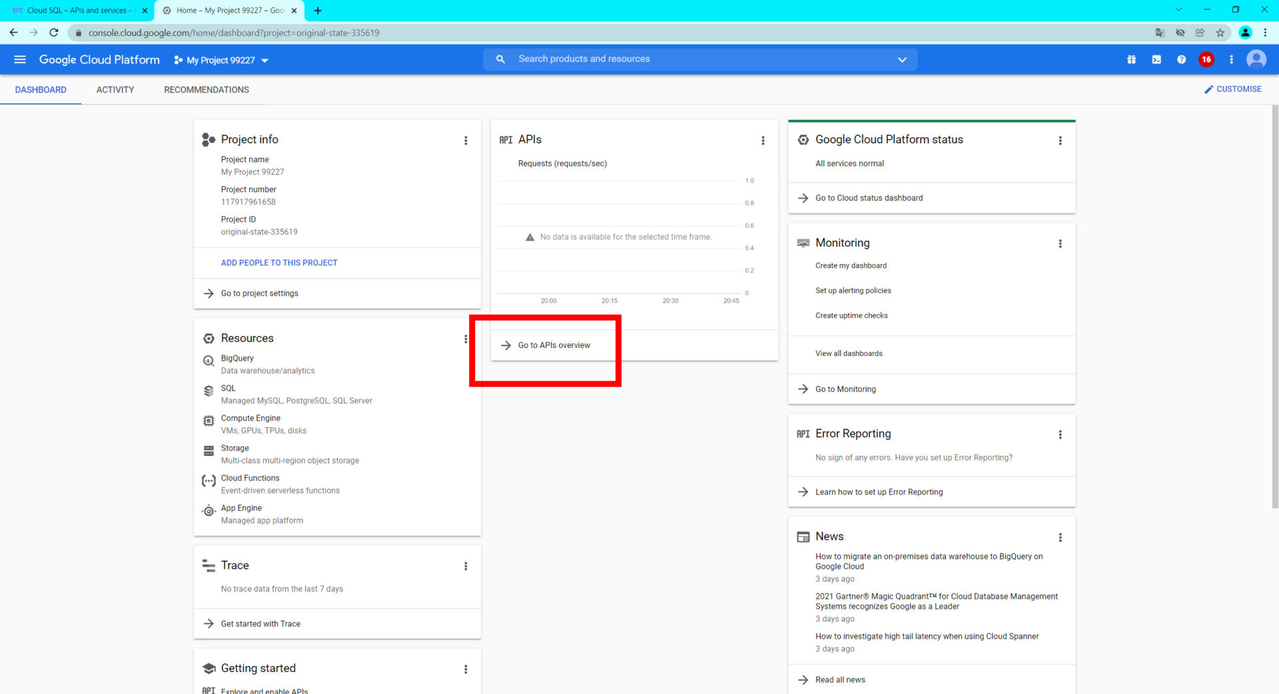Open notifications badge showing 16

[1206, 59]
